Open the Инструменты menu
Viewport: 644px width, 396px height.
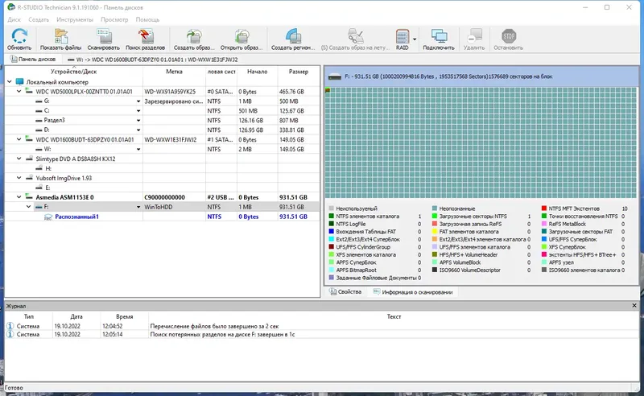[x=75, y=19]
